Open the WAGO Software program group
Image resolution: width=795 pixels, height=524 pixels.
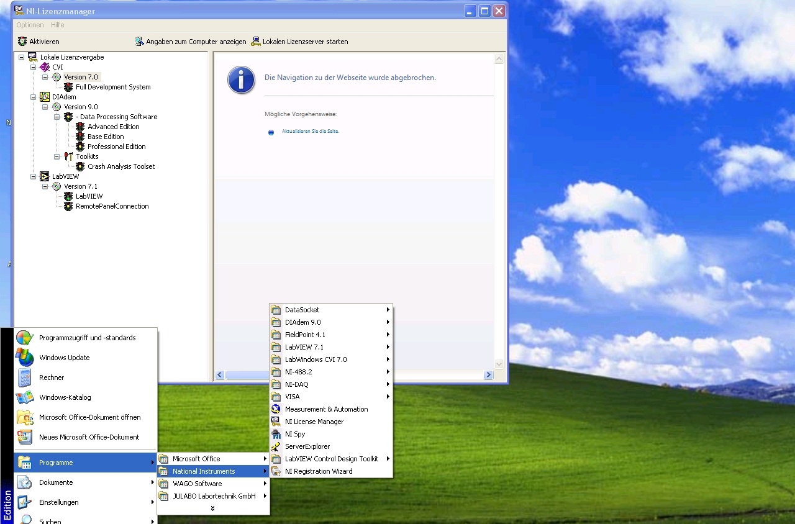tap(213, 484)
